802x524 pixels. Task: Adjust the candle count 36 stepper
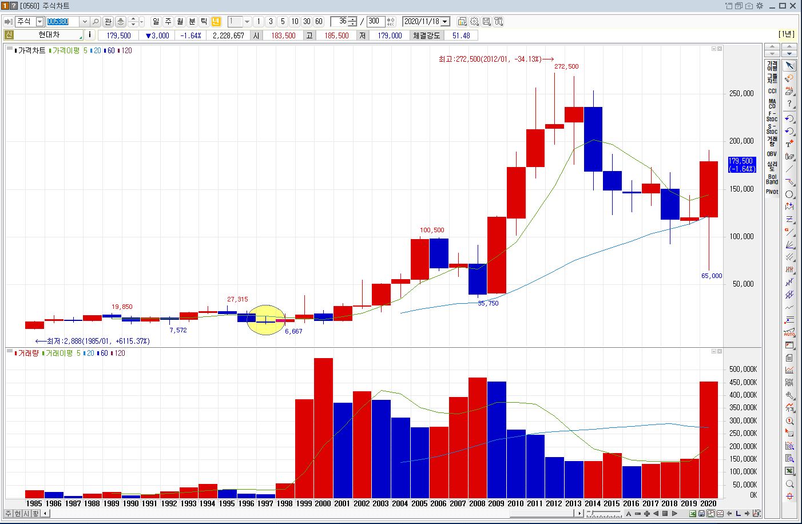[353, 22]
